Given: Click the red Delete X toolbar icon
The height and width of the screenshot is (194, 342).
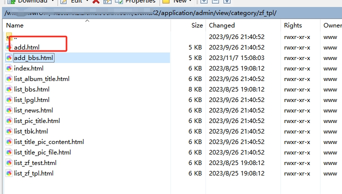Looking at the screenshot, I should (x=96, y=1).
